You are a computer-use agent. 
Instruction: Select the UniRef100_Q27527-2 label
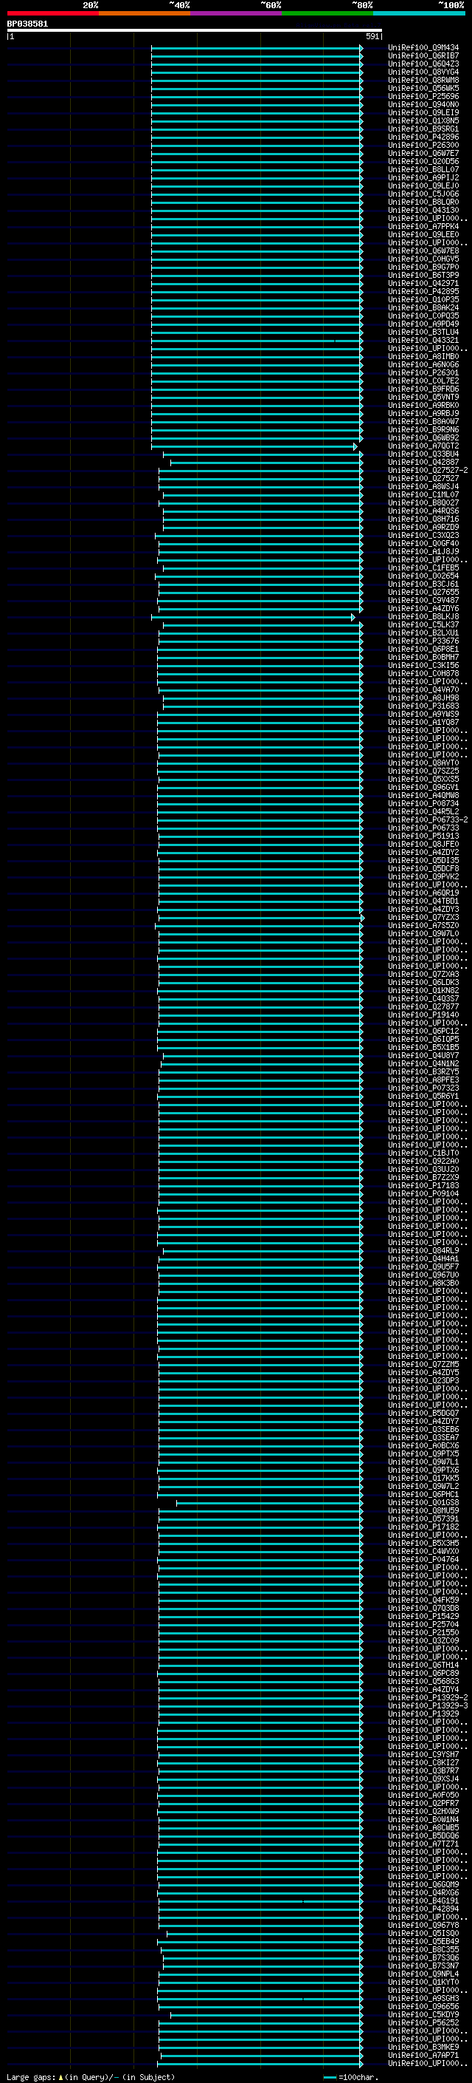tap(428, 471)
